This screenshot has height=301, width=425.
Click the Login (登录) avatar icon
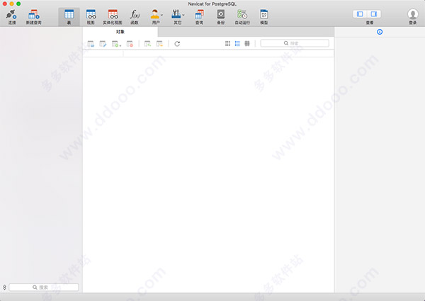tap(413, 14)
